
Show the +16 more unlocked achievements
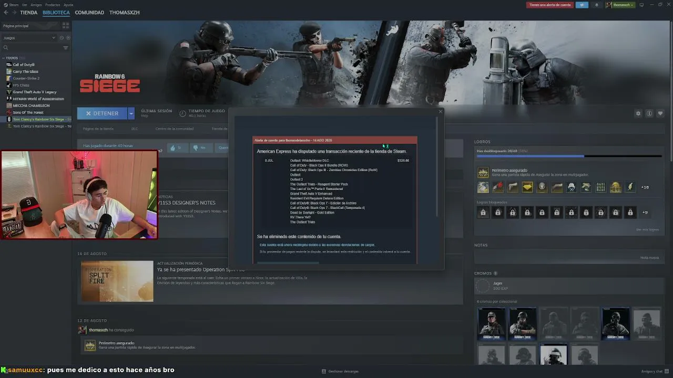click(x=645, y=187)
